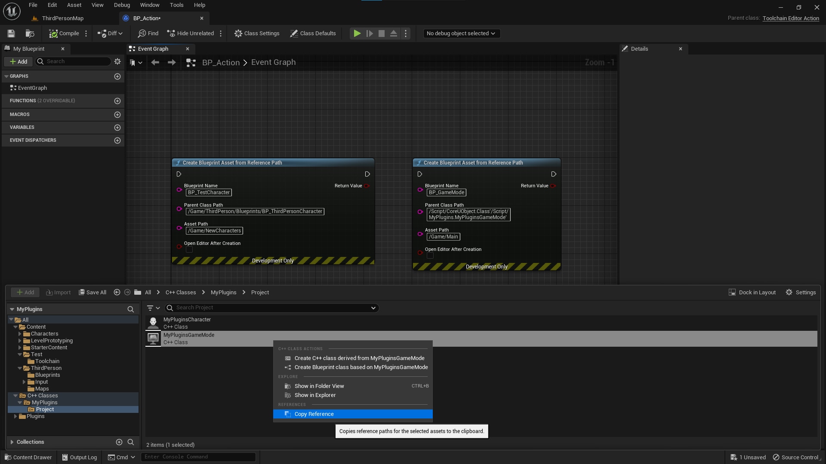Collapse the ThirdPerson folder in the source tree
826x464 pixels.
[20, 368]
